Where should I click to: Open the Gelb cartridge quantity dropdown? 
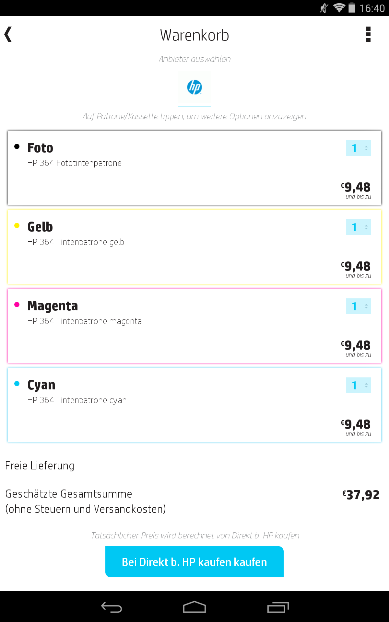[358, 227]
